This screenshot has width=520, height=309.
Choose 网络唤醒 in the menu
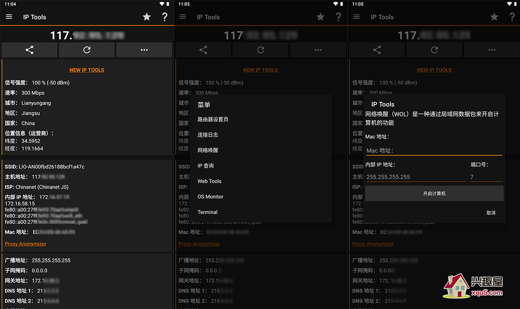click(x=260, y=150)
